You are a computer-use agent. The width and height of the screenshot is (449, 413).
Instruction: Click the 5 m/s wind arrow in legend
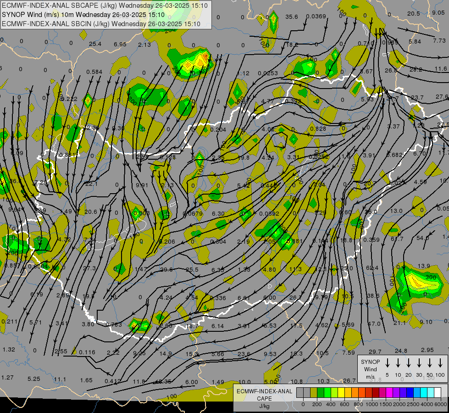387,363
